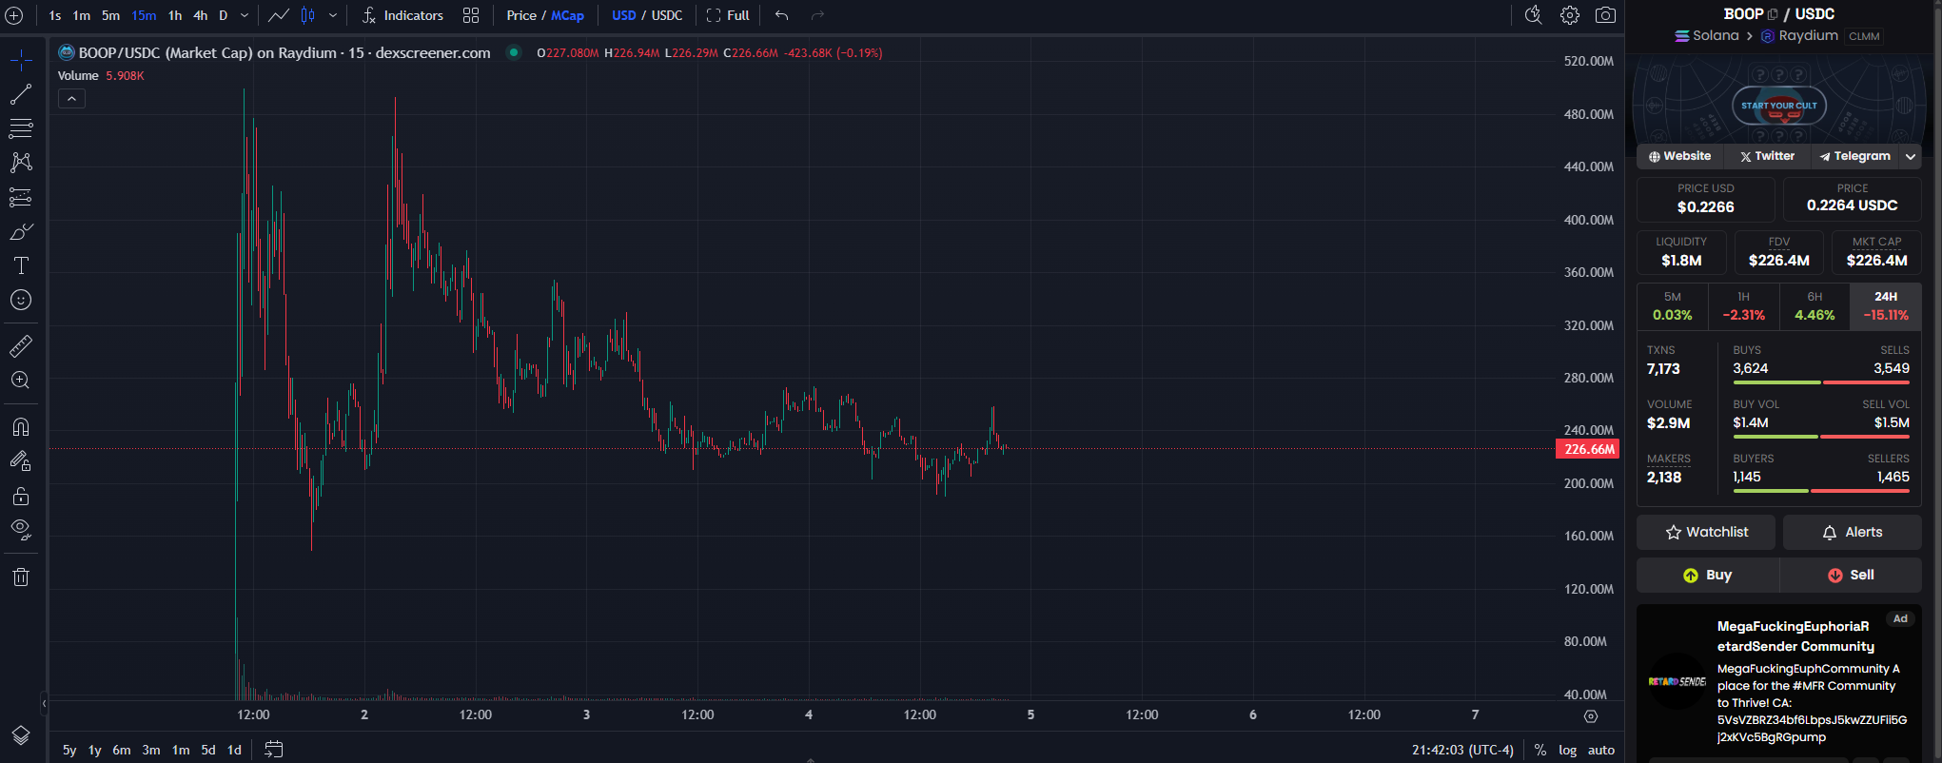Select the brush drawing tool
Viewport: 1942px width, 763px height.
[21, 231]
